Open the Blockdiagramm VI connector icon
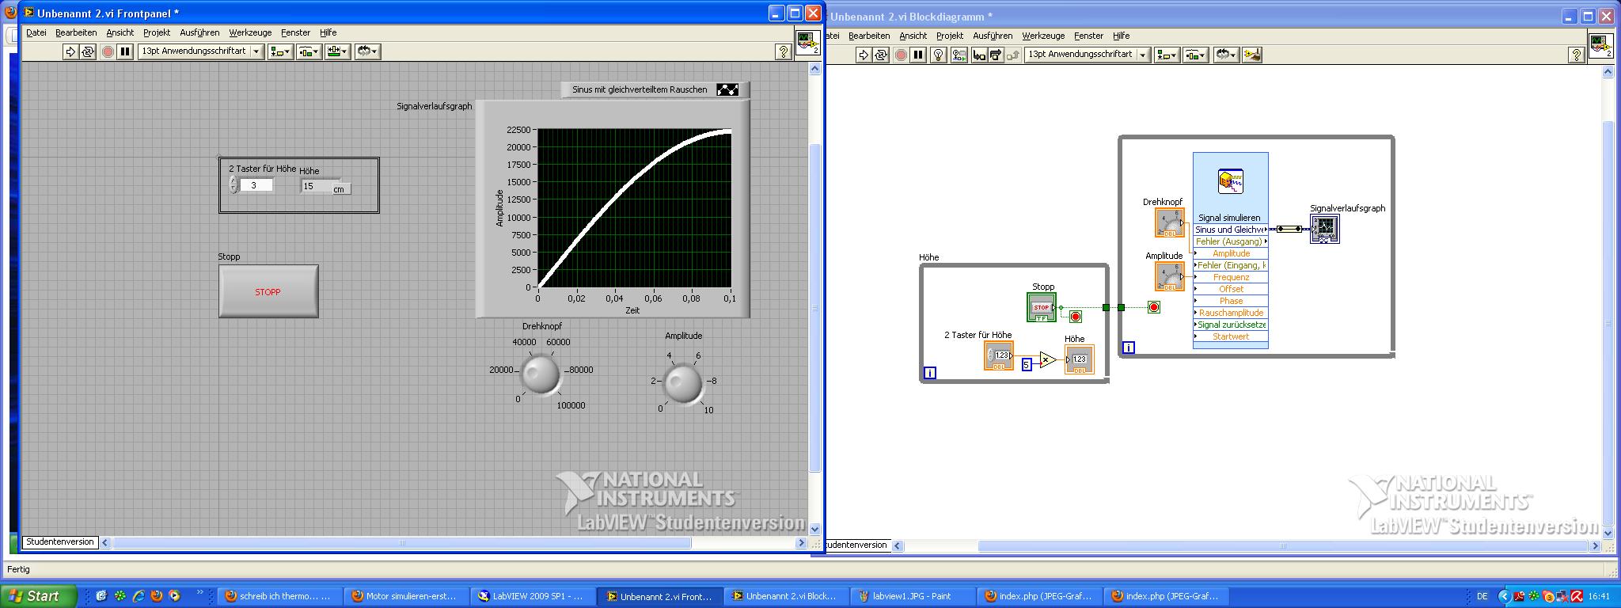 (1600, 45)
